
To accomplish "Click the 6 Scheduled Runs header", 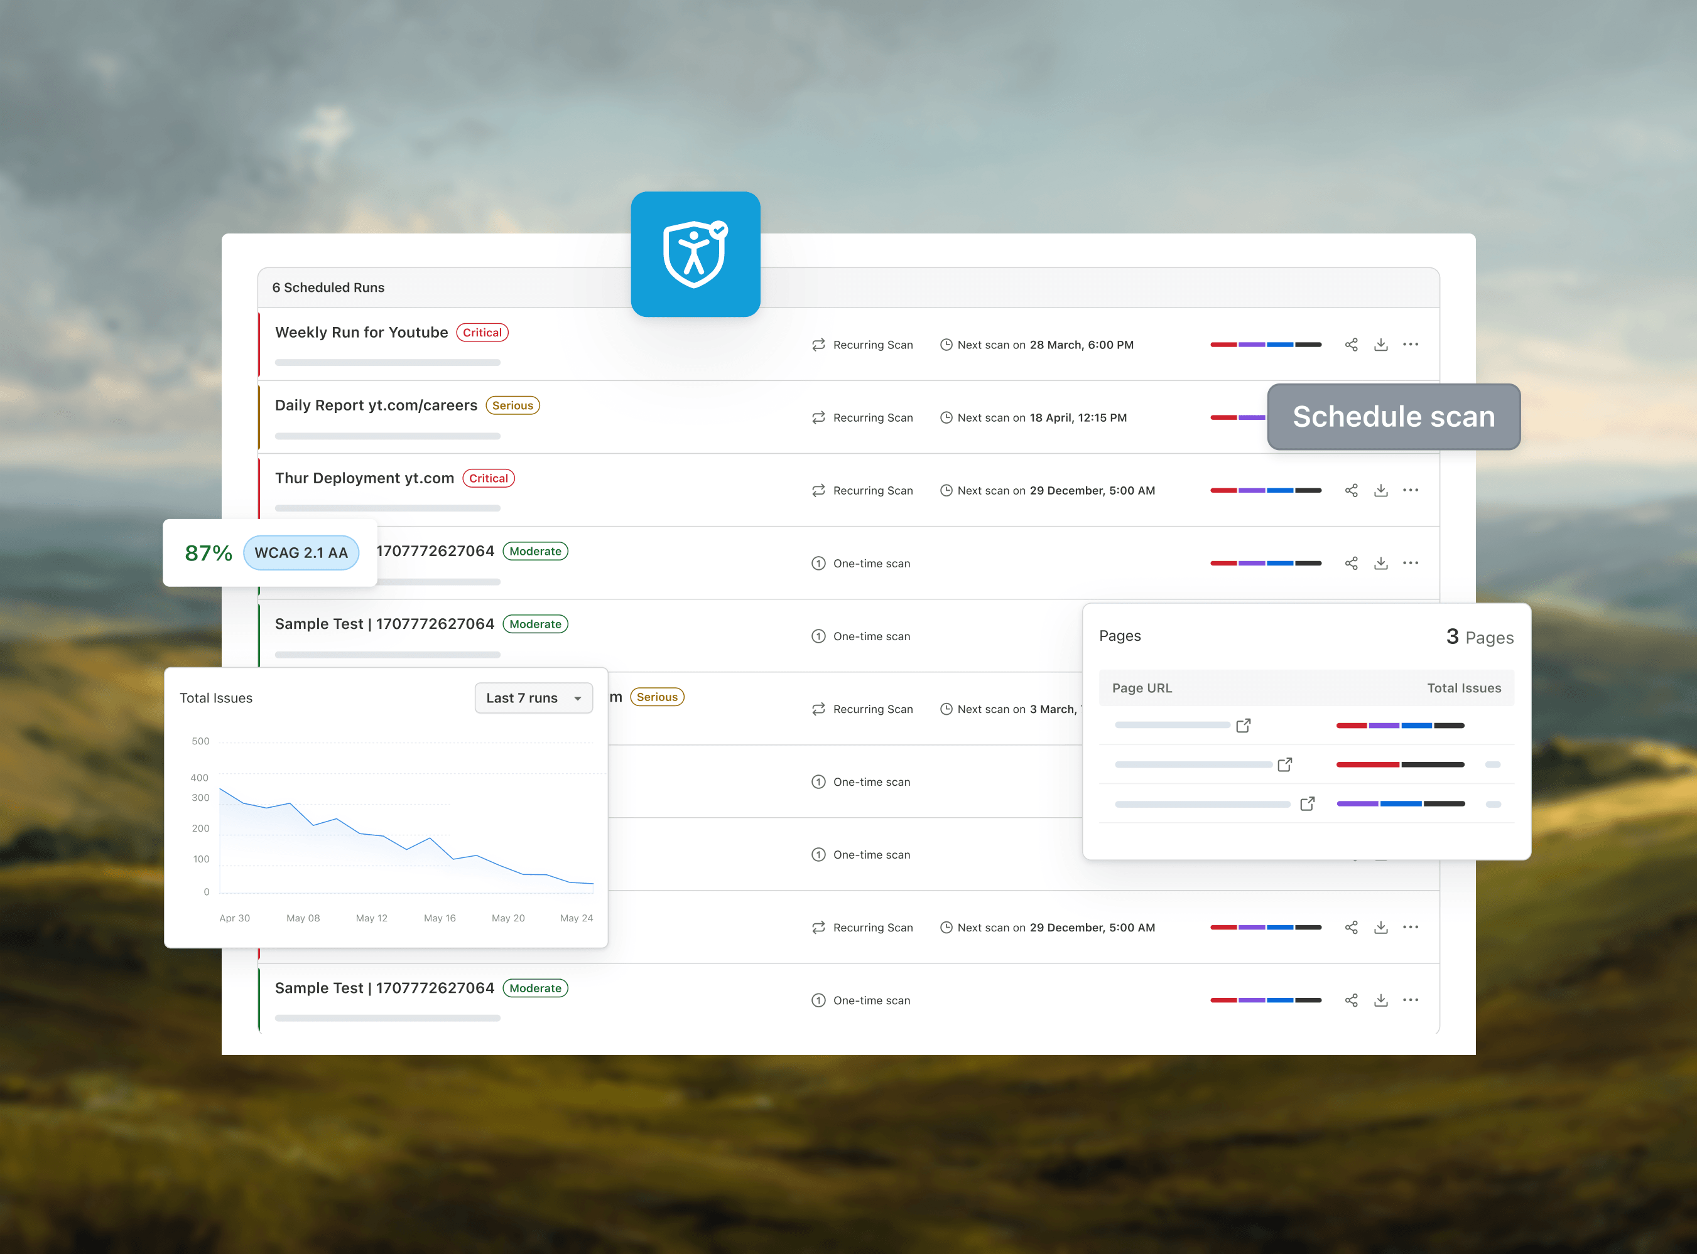I will pos(328,287).
